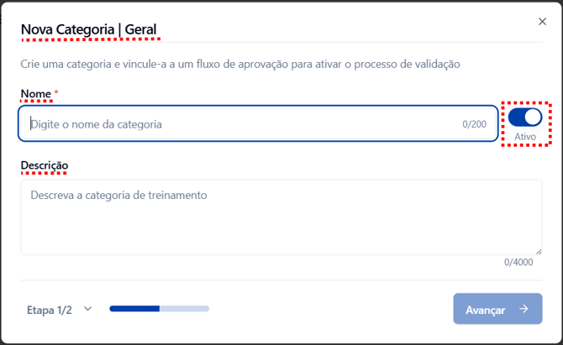The height and width of the screenshot is (345, 563).
Task: Toggle the Ativo switch off
Action: [525, 117]
